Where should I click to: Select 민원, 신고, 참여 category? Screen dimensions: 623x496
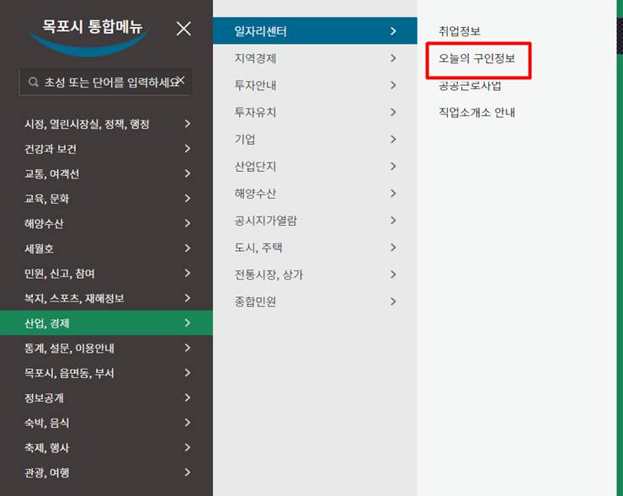click(106, 274)
